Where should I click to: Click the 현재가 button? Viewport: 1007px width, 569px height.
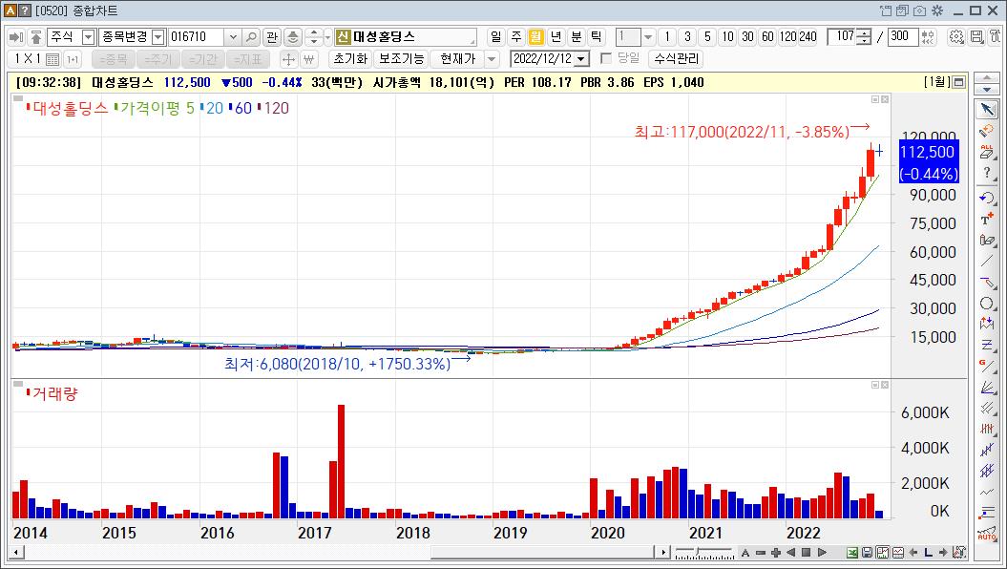[x=457, y=59]
